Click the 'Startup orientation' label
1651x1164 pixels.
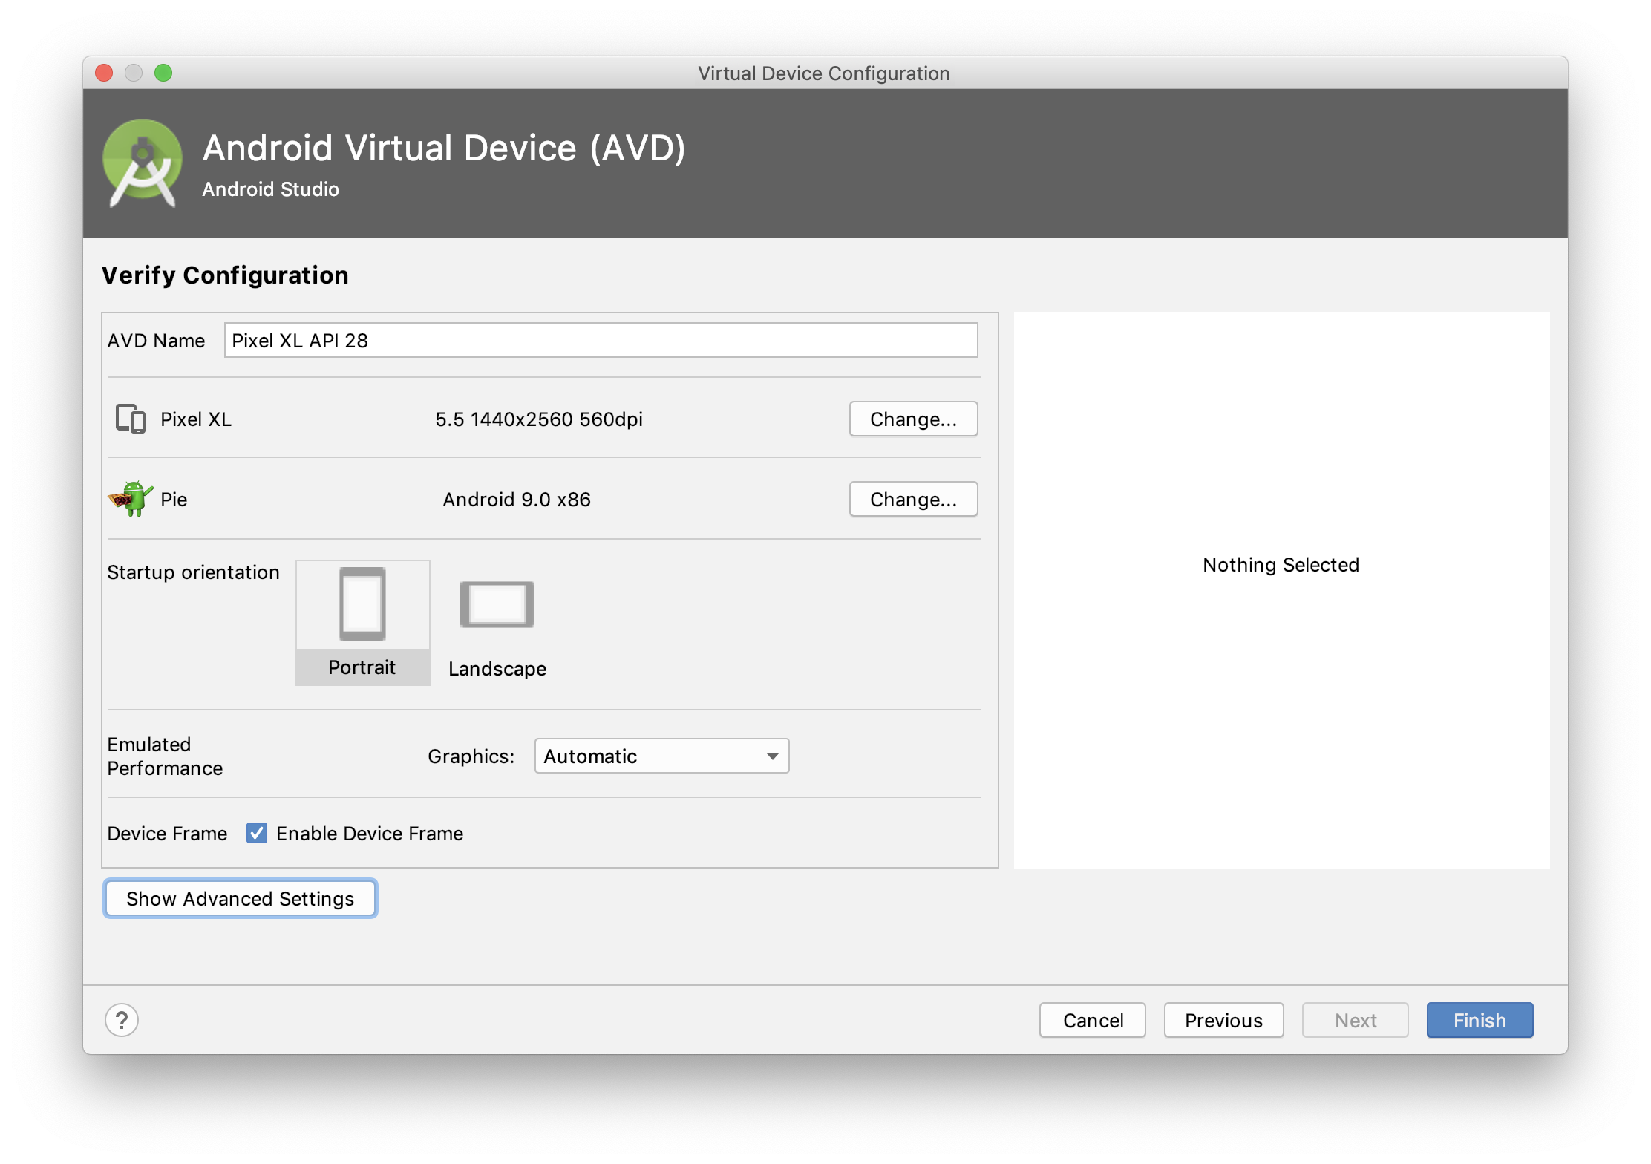point(193,572)
